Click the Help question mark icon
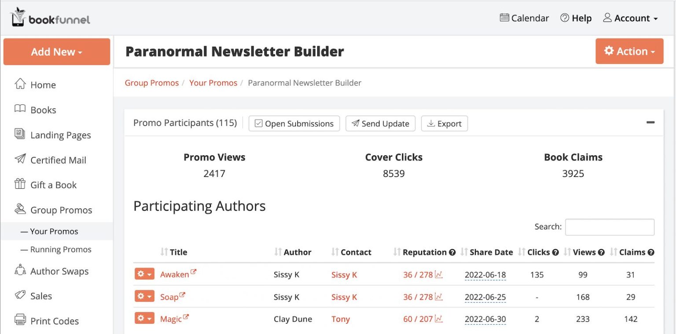Viewport: 676px width, 334px height. tap(565, 18)
